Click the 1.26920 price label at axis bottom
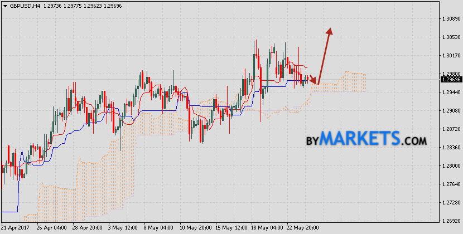Image resolution: width=463 pixels, height=234 pixels. coord(450,221)
